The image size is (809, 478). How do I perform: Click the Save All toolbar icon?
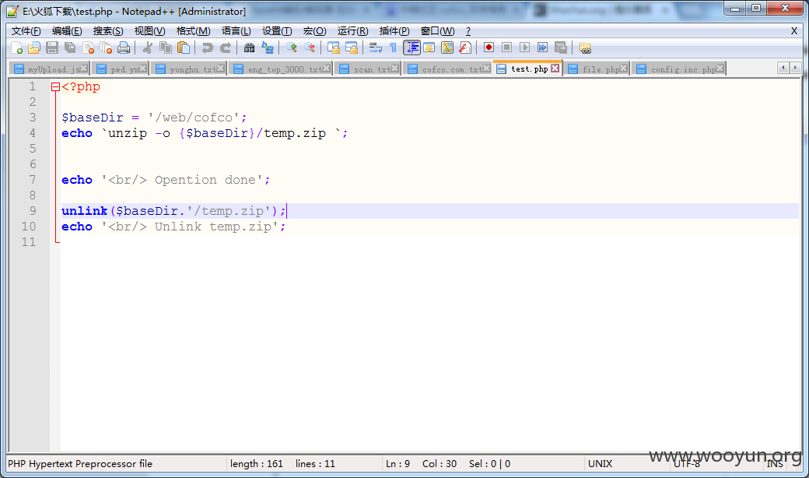coord(70,48)
